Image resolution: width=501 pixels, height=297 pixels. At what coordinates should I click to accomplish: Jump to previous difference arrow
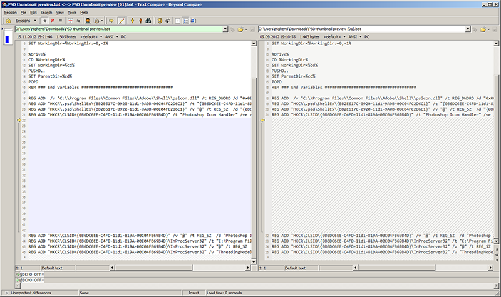click(140, 20)
